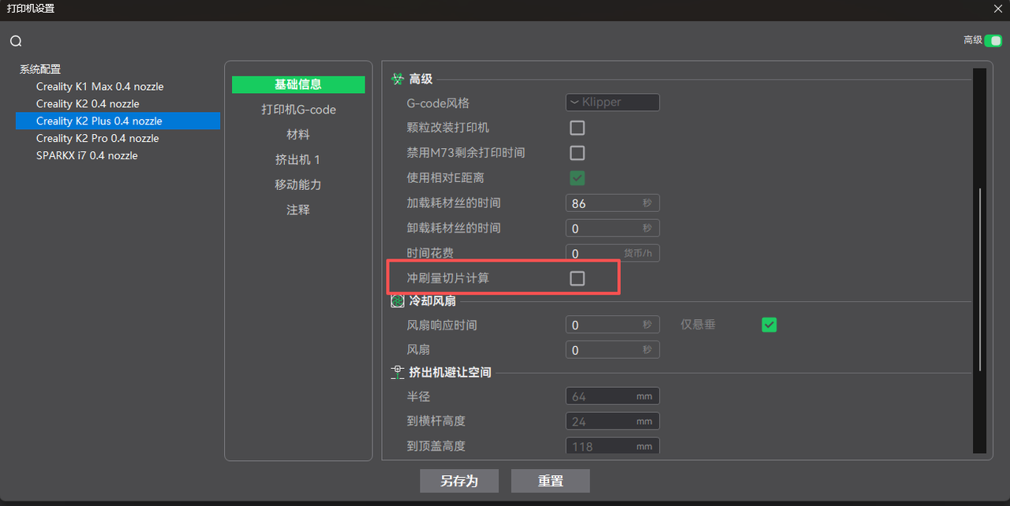This screenshot has width=1010, height=506.
Task: Open the 挤出机 1 tab
Action: (x=298, y=160)
